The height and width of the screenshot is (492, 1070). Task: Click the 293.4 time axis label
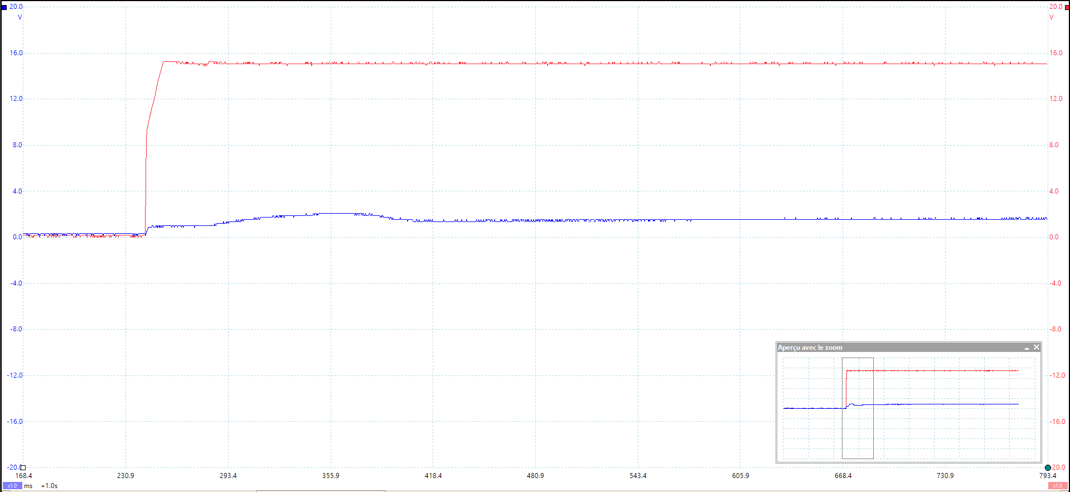coord(228,476)
